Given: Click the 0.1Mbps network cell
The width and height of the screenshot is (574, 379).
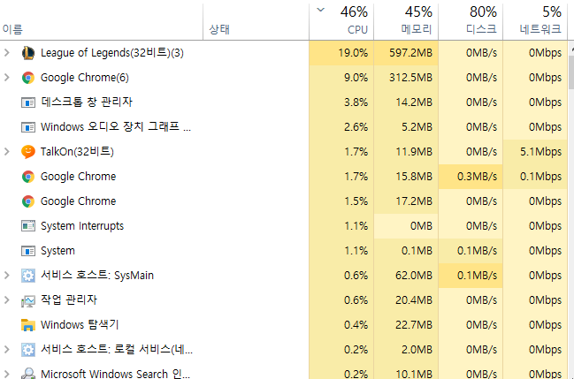Looking at the screenshot, I should (535, 177).
